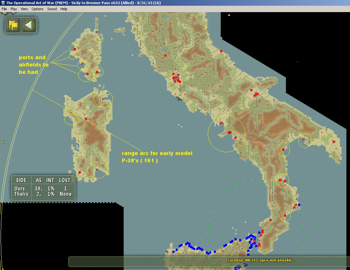Viewport: 350px width, 270px height.
Task: Click the "SIDE" header in stats panel
Action: pos(21,180)
